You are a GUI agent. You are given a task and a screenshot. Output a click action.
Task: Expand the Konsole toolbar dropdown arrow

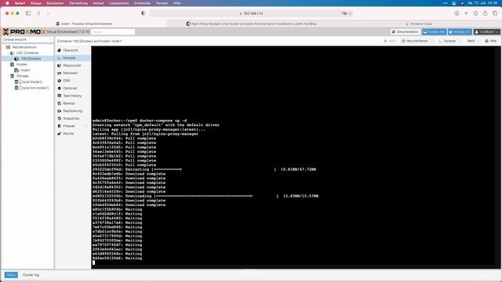coord(460,41)
